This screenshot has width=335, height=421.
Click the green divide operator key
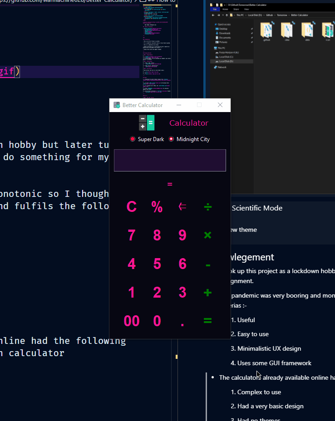point(207,207)
